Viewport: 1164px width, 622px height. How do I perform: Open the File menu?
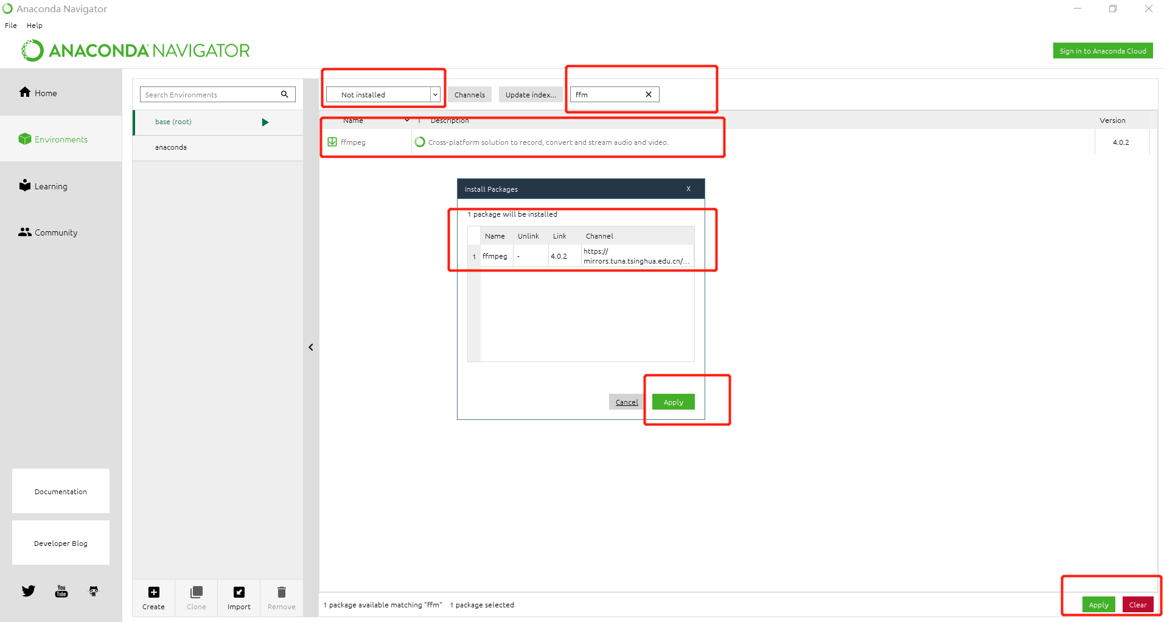pos(11,26)
